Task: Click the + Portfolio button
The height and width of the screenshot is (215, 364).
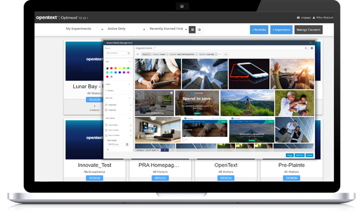Action: [259, 30]
